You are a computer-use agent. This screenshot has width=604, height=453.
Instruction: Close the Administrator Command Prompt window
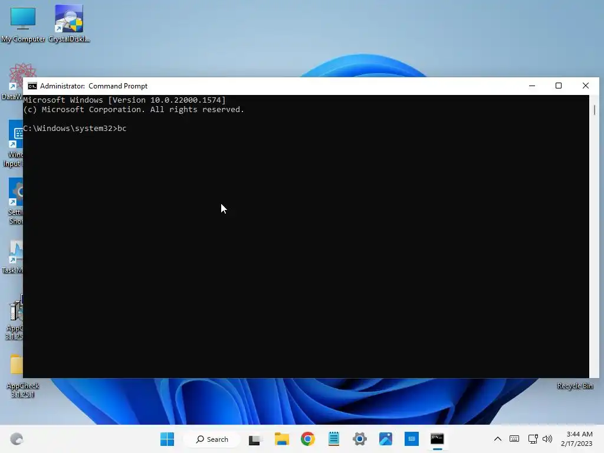point(586,86)
